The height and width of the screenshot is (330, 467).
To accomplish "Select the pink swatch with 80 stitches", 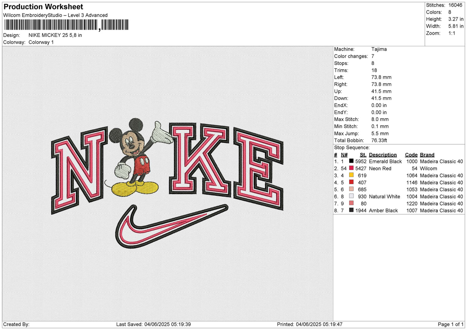I will click(x=351, y=204).
